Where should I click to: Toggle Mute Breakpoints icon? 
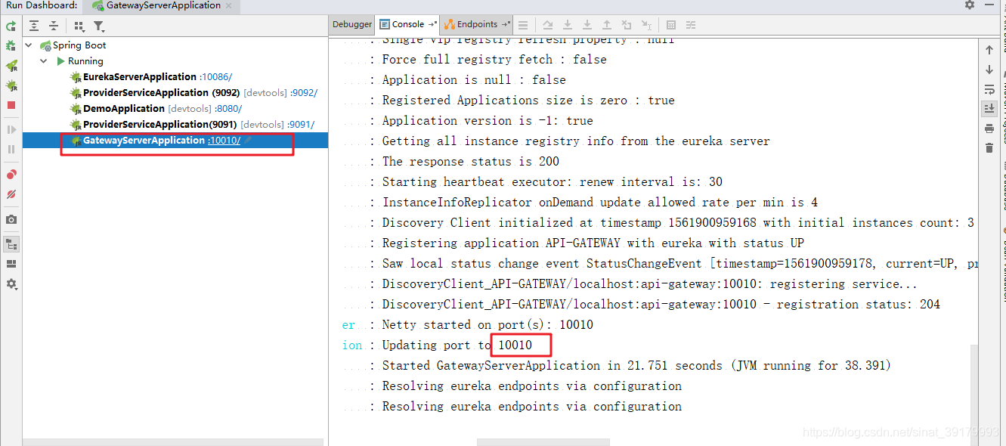(11, 194)
